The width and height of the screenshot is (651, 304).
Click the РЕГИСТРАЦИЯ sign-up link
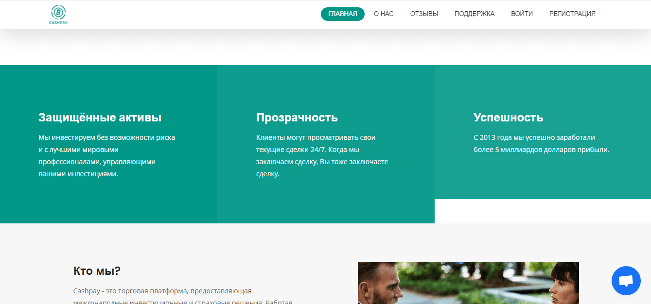click(572, 14)
